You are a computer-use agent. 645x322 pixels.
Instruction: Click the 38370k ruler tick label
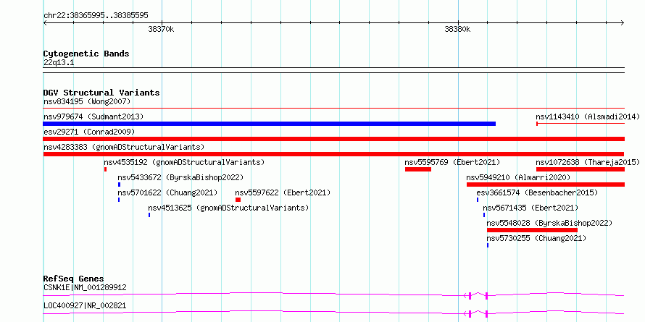(161, 29)
